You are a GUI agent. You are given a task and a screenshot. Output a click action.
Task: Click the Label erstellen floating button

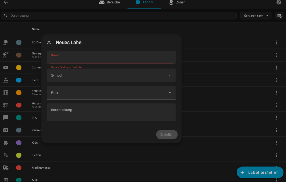[260, 172]
